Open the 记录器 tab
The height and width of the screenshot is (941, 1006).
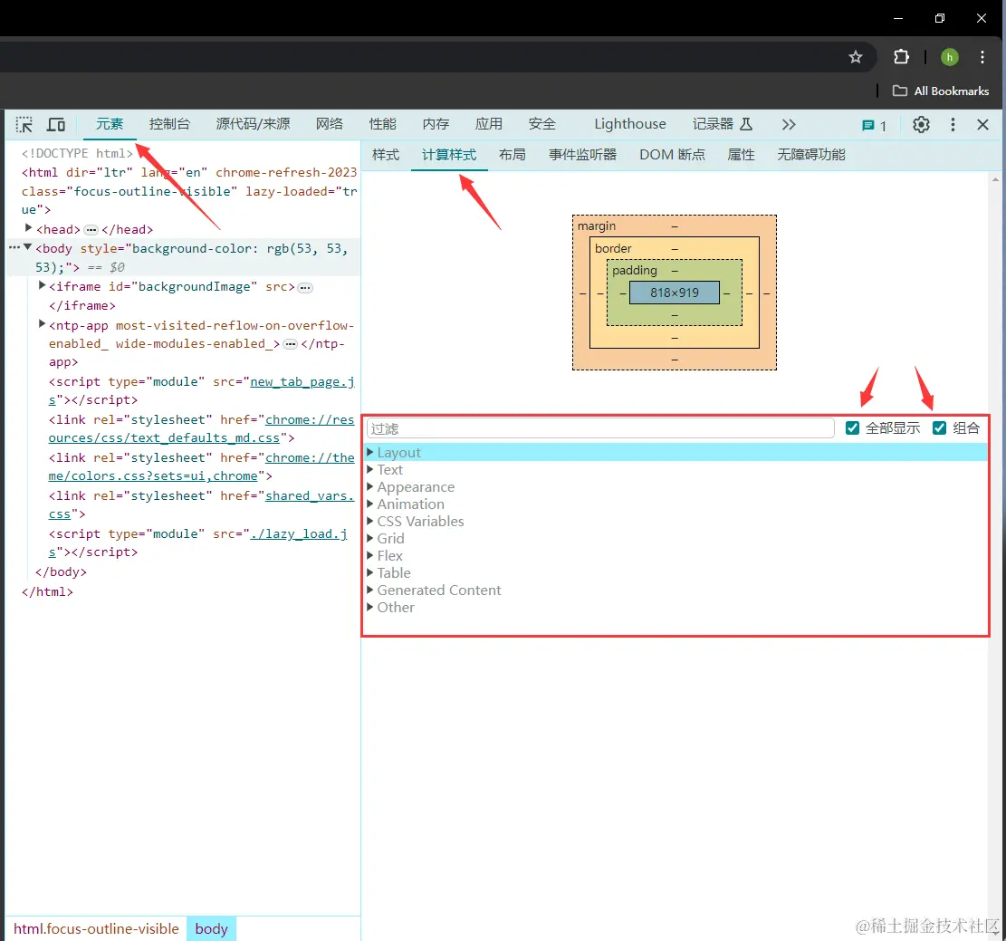[x=723, y=124]
